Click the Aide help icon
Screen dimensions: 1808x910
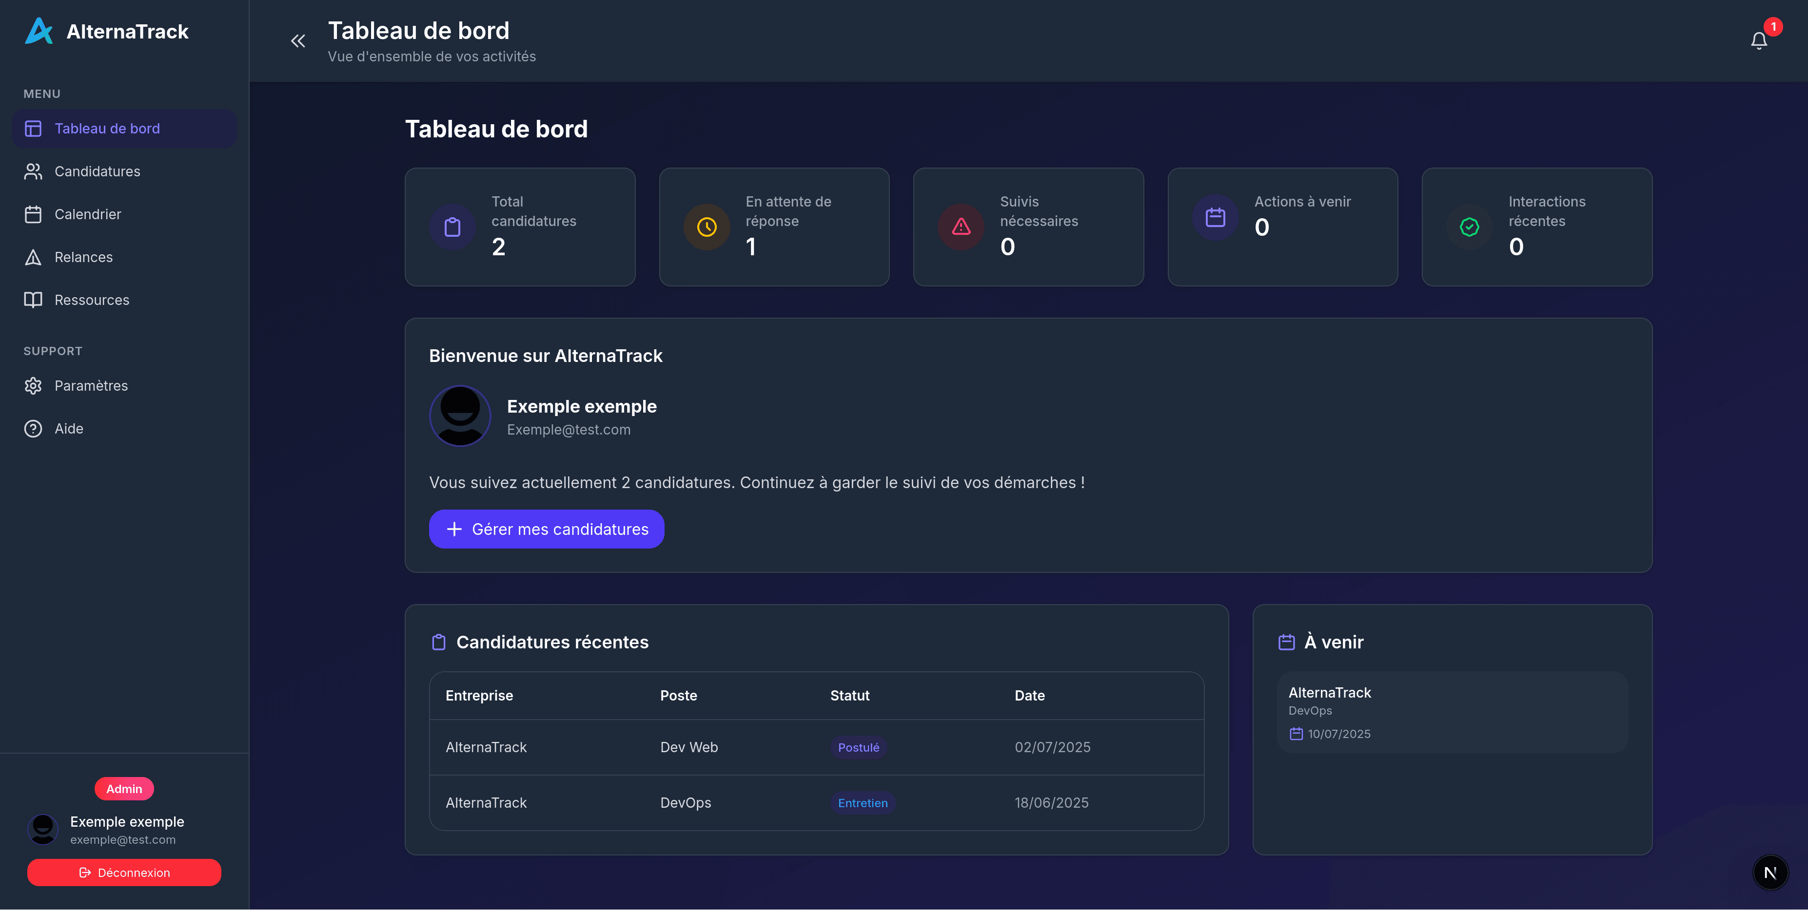tap(34, 428)
